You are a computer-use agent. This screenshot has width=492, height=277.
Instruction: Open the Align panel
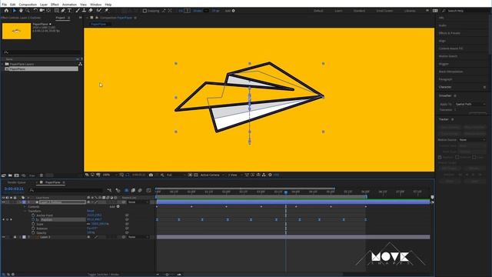point(442,41)
